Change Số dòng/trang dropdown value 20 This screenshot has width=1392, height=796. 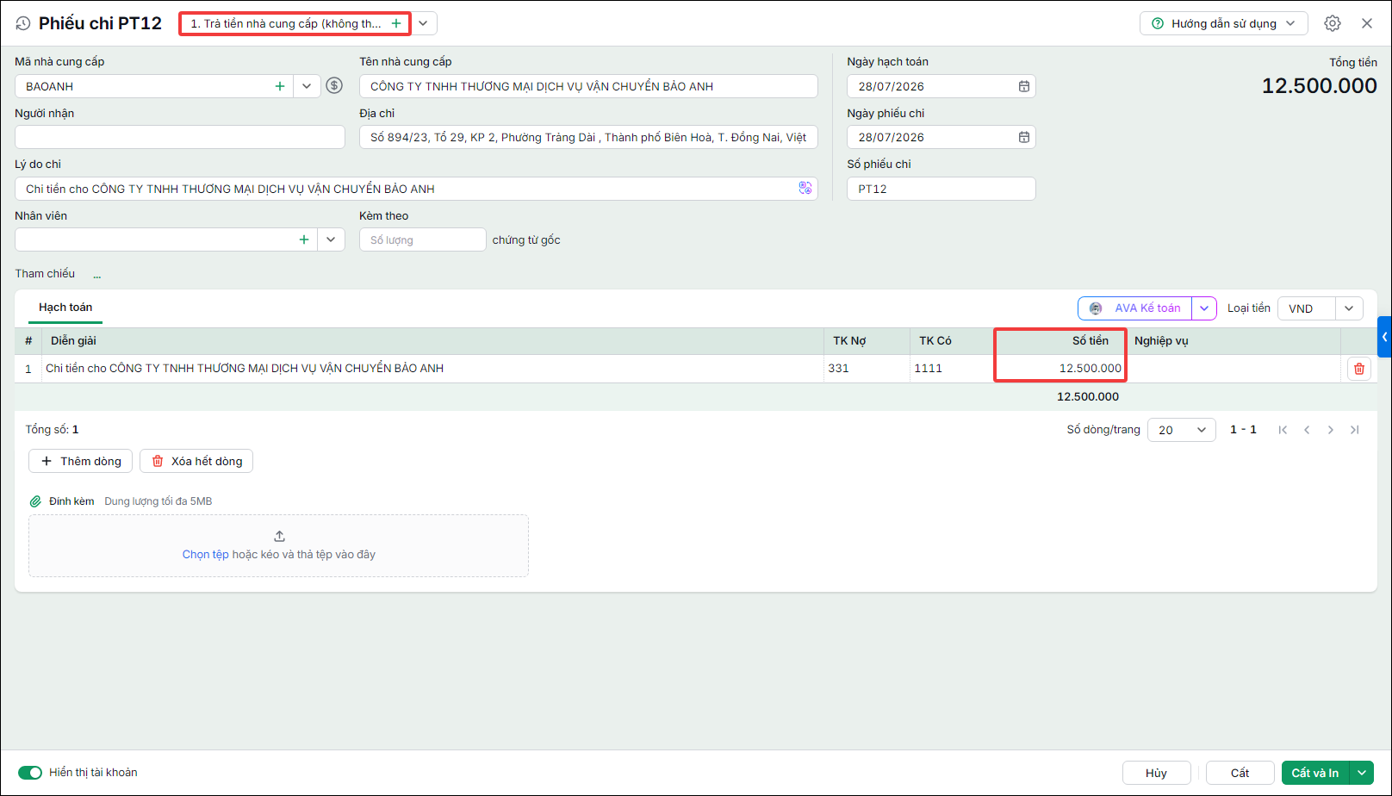(x=1182, y=430)
